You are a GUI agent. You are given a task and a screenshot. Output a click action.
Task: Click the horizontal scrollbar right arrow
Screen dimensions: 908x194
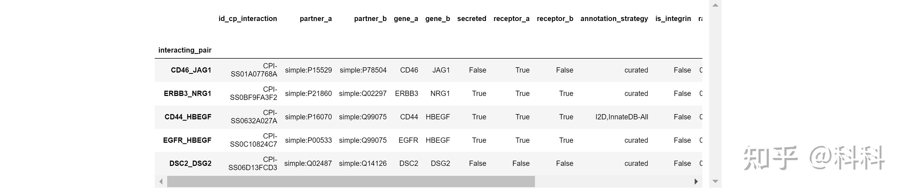tap(696, 182)
